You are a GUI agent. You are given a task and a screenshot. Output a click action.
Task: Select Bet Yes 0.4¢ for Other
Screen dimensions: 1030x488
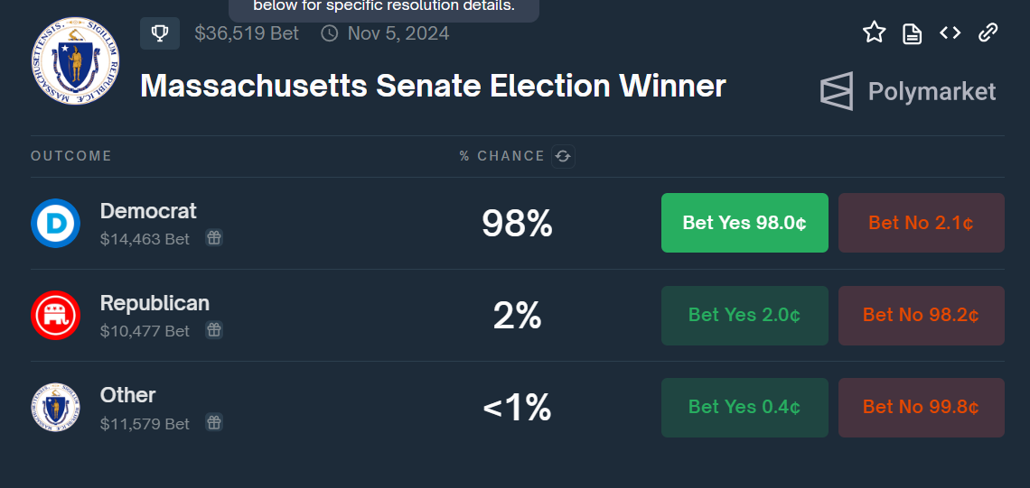[744, 407]
